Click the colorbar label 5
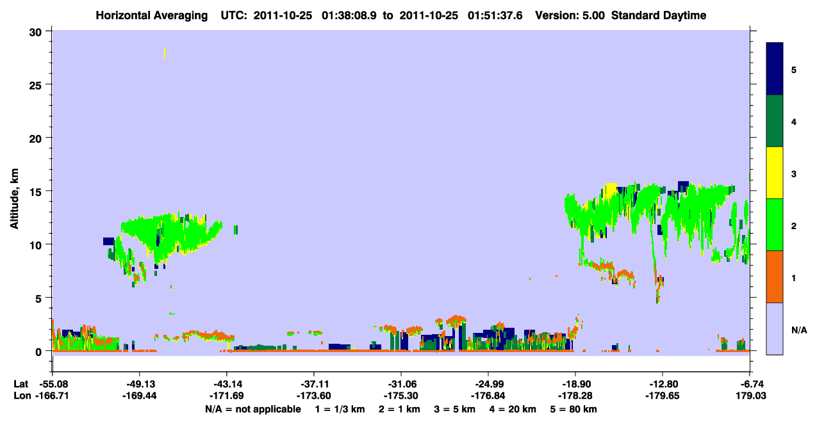This screenshot has height=427, width=833. pyautogui.click(x=794, y=70)
